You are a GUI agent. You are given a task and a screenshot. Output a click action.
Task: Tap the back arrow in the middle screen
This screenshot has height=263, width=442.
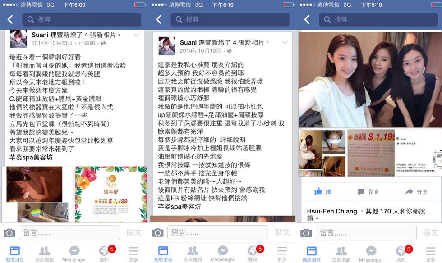click(x=159, y=19)
